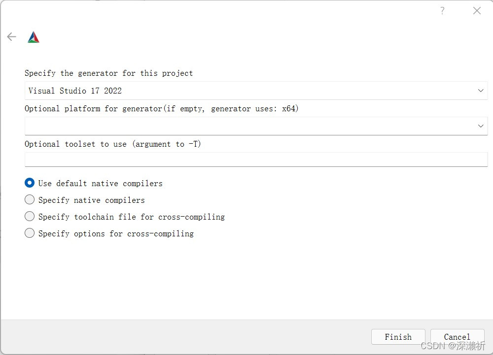Choose Specify native compilers
The image size is (493, 355).
[30, 199]
